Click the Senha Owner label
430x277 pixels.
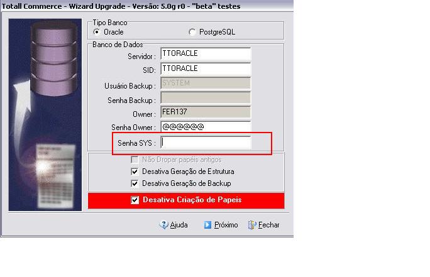[133, 128]
